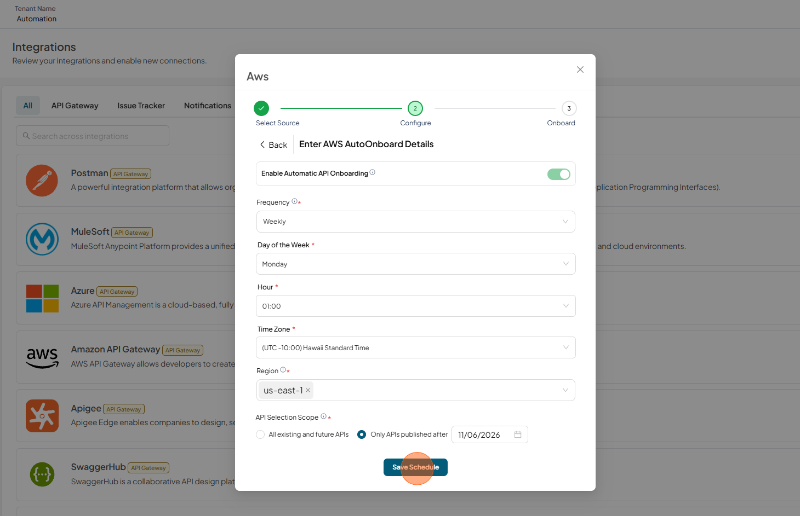Viewport: 800px width, 516px height.
Task: Click the Amazon aws logo icon
Action: point(42,357)
